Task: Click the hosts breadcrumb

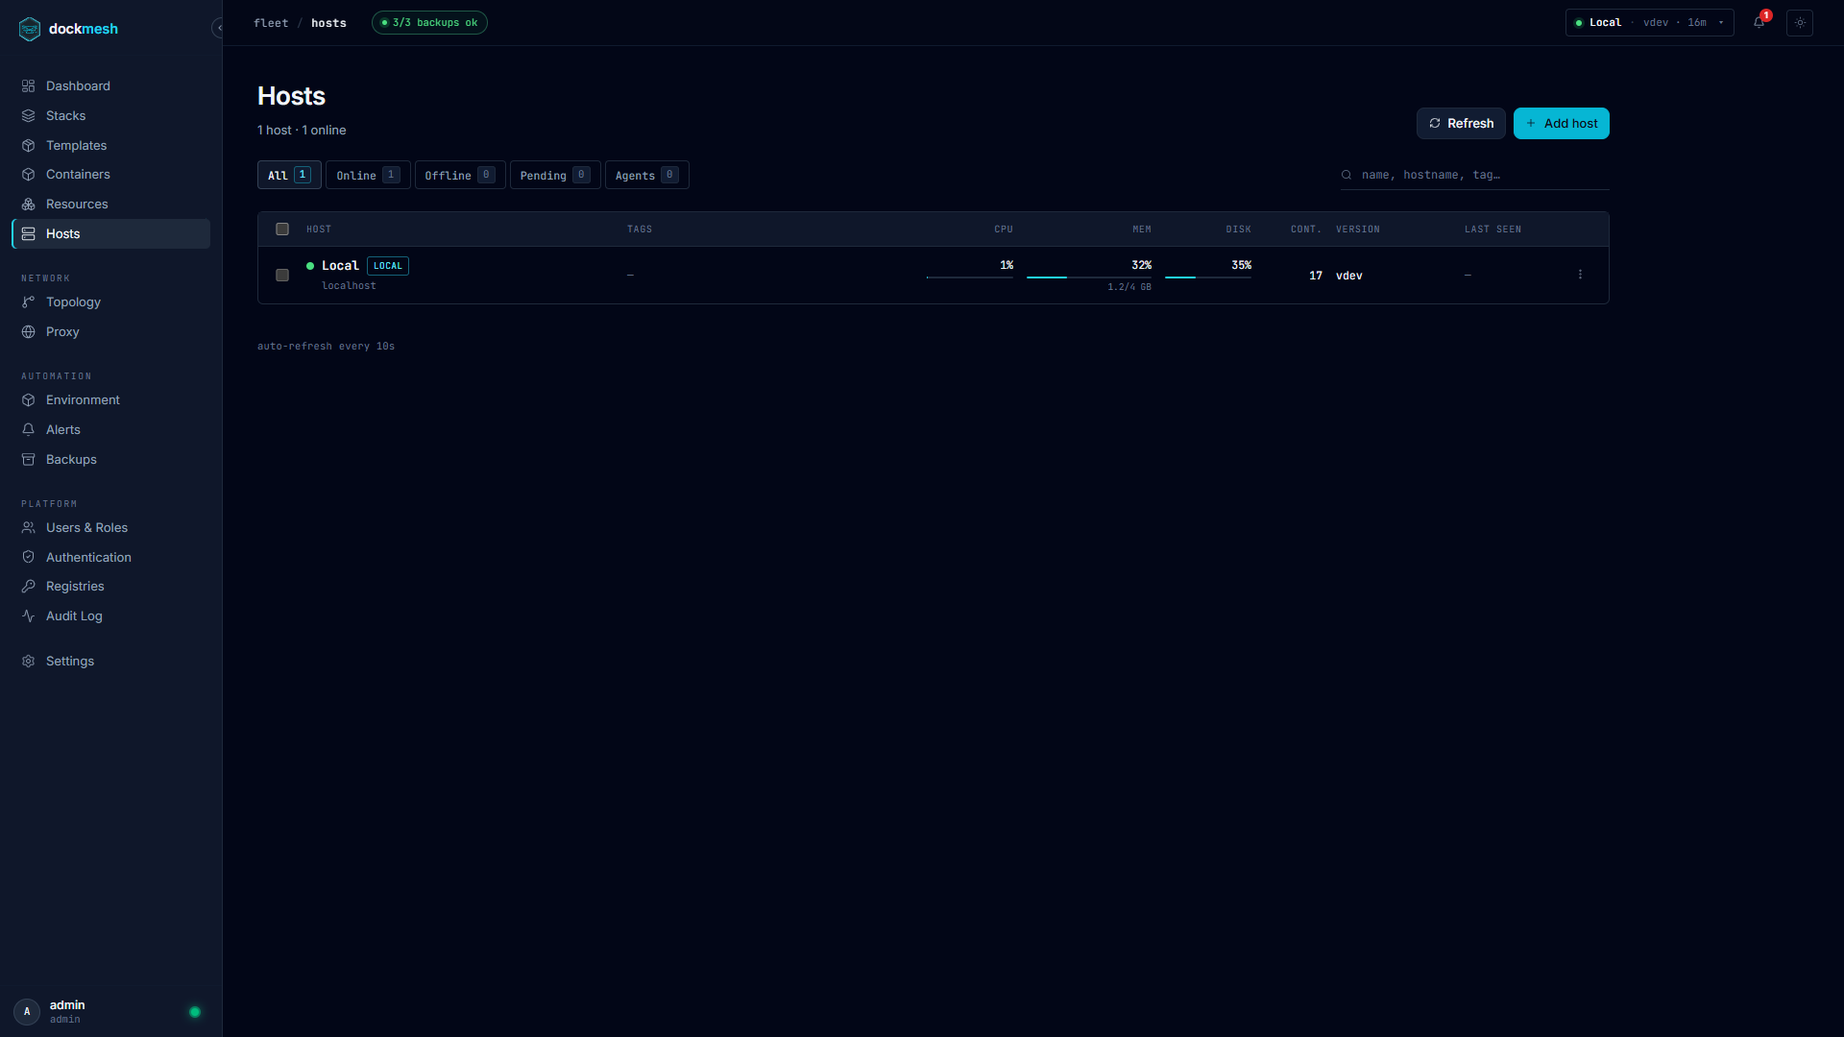Action: (x=328, y=23)
